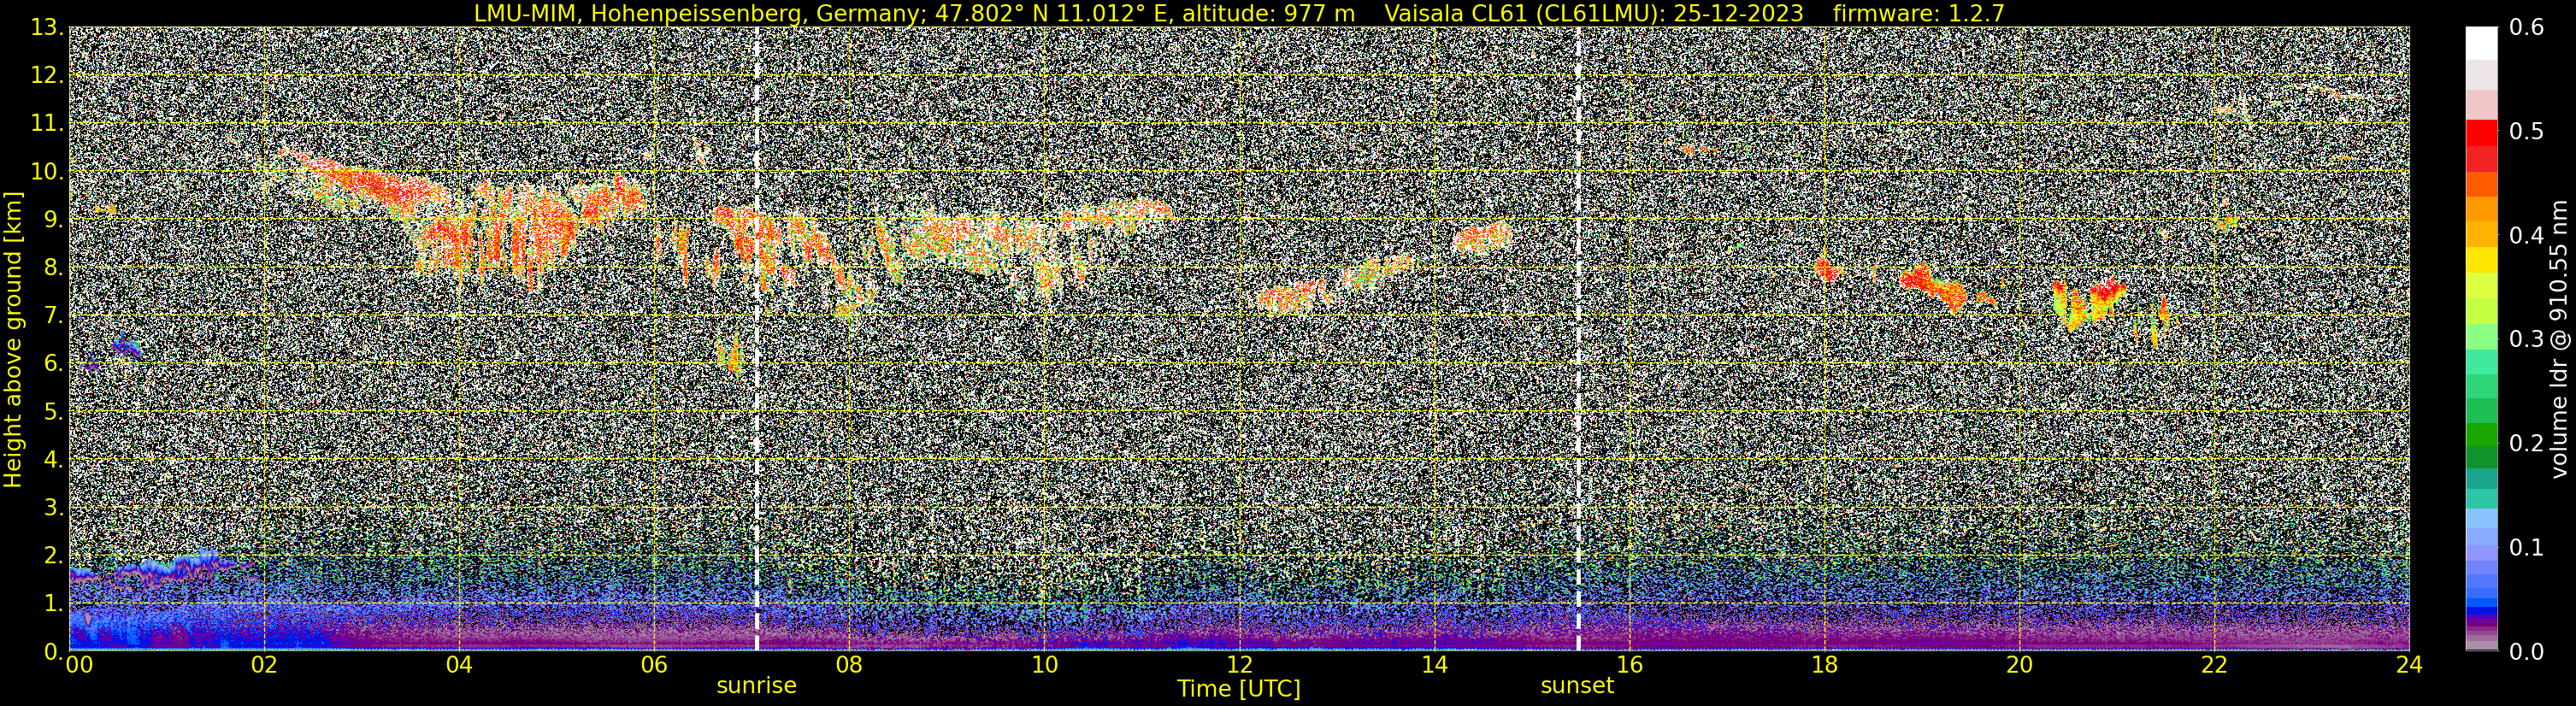Click y-axis height label 3
Image resolution: width=2576 pixels, height=706 pixels.
pyautogui.click(x=52, y=508)
